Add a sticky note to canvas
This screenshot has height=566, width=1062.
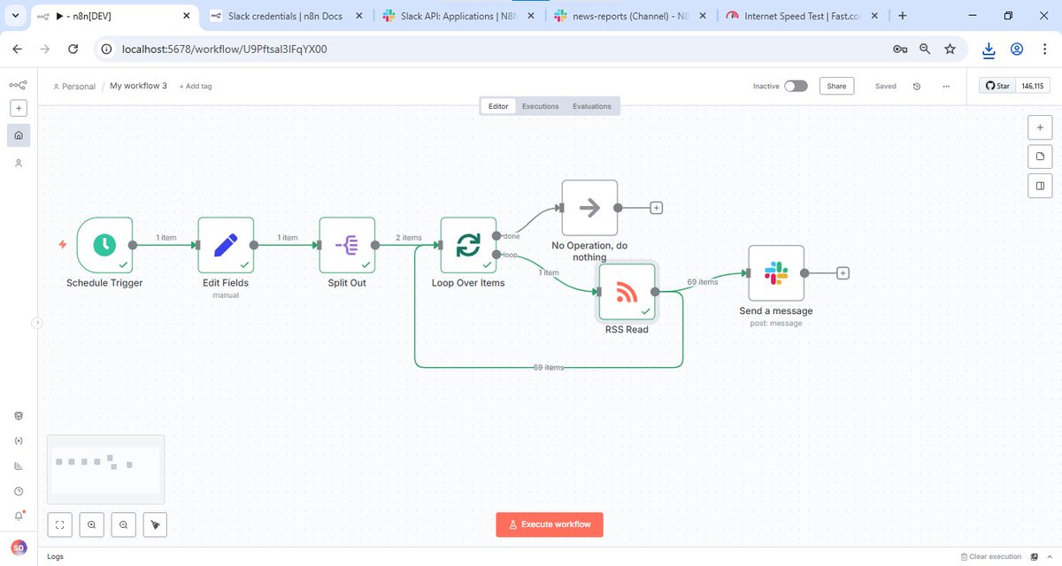tap(1040, 157)
